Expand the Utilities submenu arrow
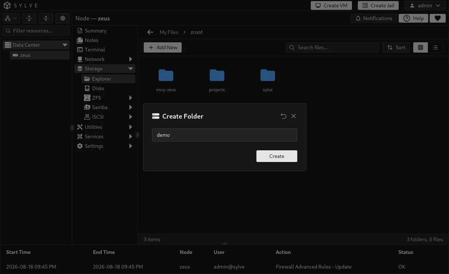Viewport: 449px width, 274px height. coord(131,127)
